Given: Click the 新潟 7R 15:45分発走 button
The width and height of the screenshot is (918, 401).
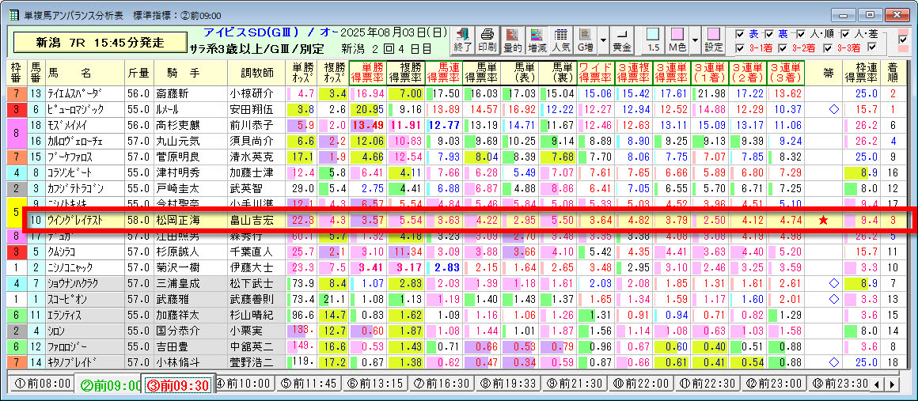Looking at the screenshot, I should click(100, 42).
